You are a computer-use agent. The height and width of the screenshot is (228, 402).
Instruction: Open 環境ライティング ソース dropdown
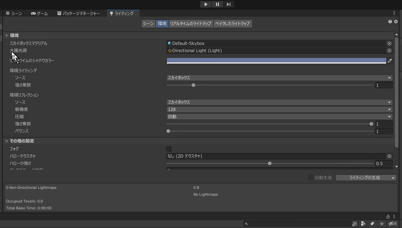point(279,78)
